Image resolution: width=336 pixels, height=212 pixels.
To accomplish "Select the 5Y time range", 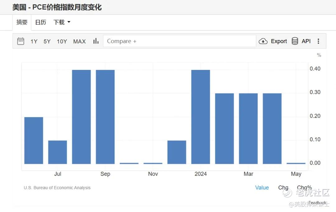I will [47, 41].
